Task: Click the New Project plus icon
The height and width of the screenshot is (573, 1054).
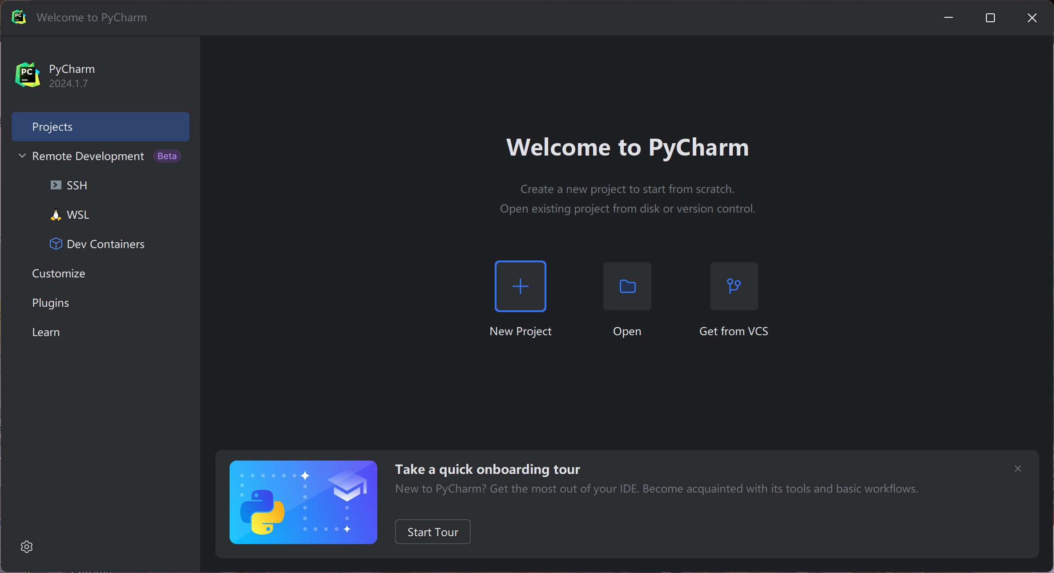Action: 520,286
